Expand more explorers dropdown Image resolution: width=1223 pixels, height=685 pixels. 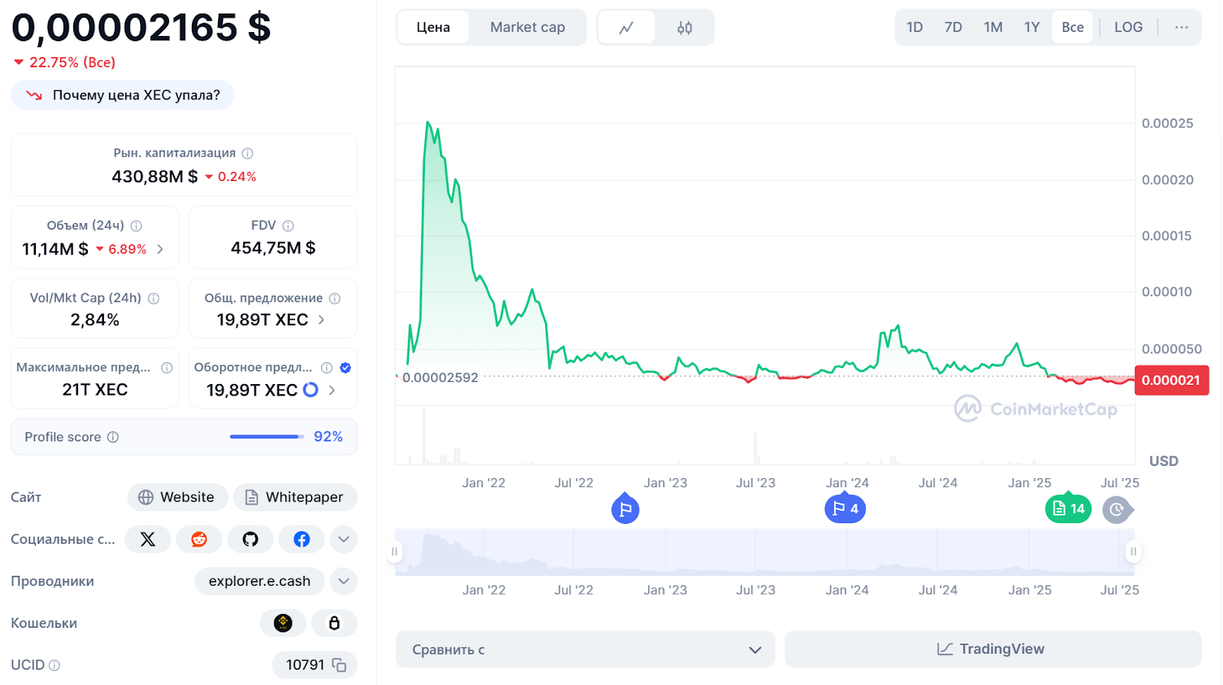click(344, 581)
